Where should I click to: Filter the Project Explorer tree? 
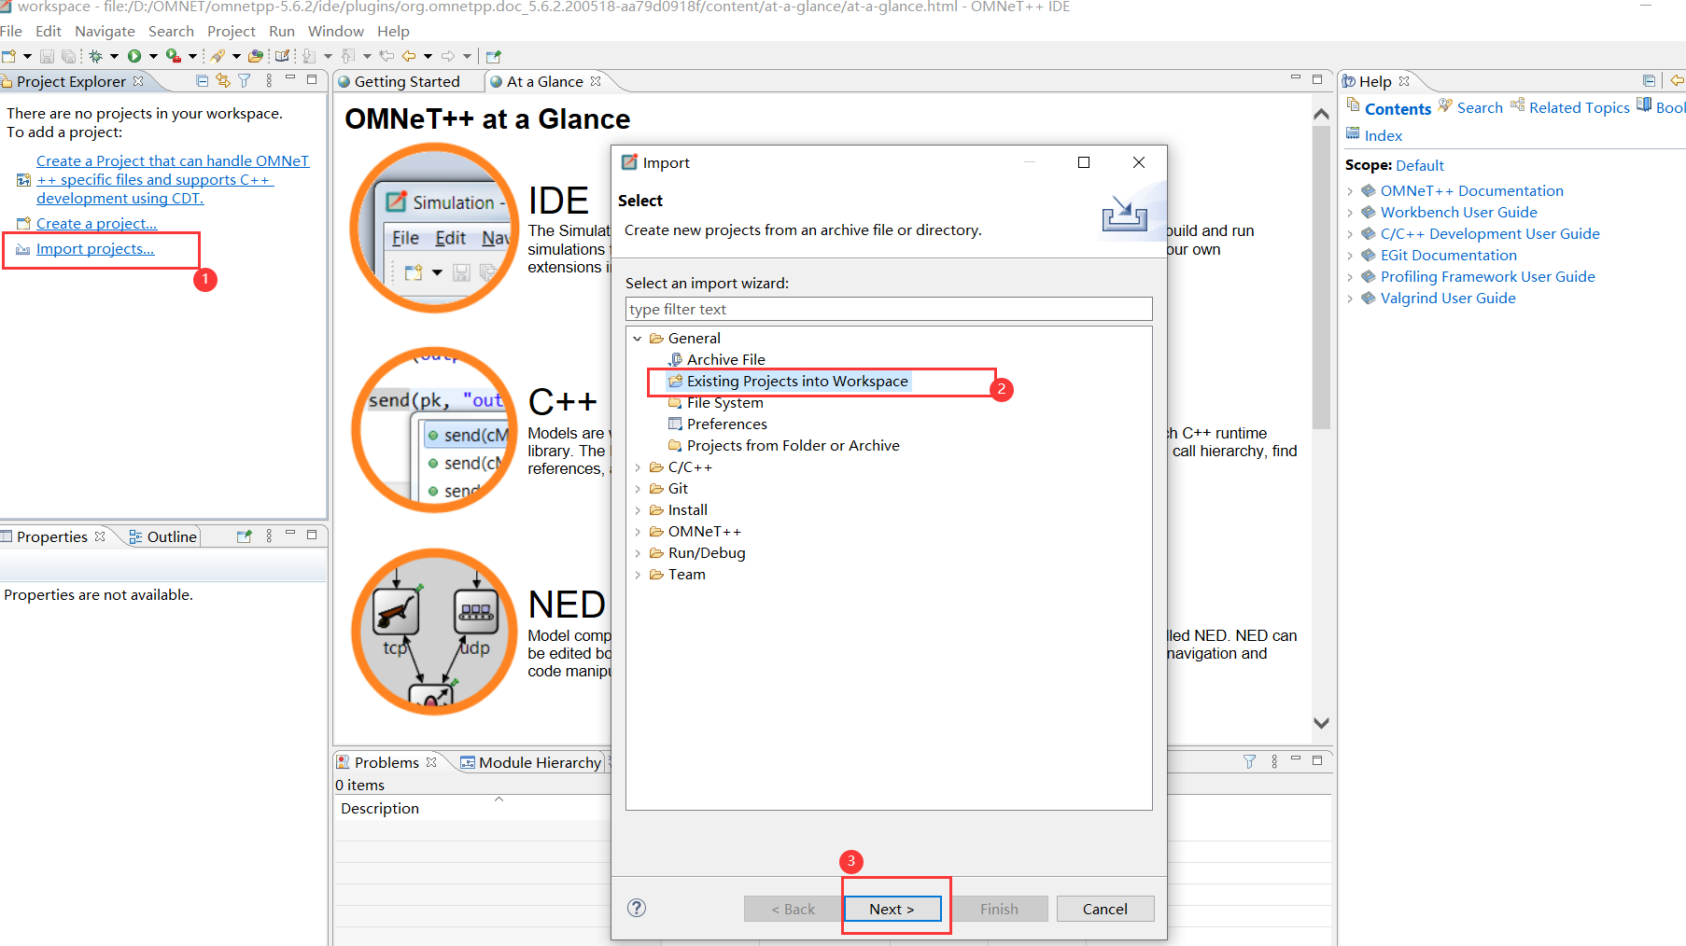tap(244, 81)
